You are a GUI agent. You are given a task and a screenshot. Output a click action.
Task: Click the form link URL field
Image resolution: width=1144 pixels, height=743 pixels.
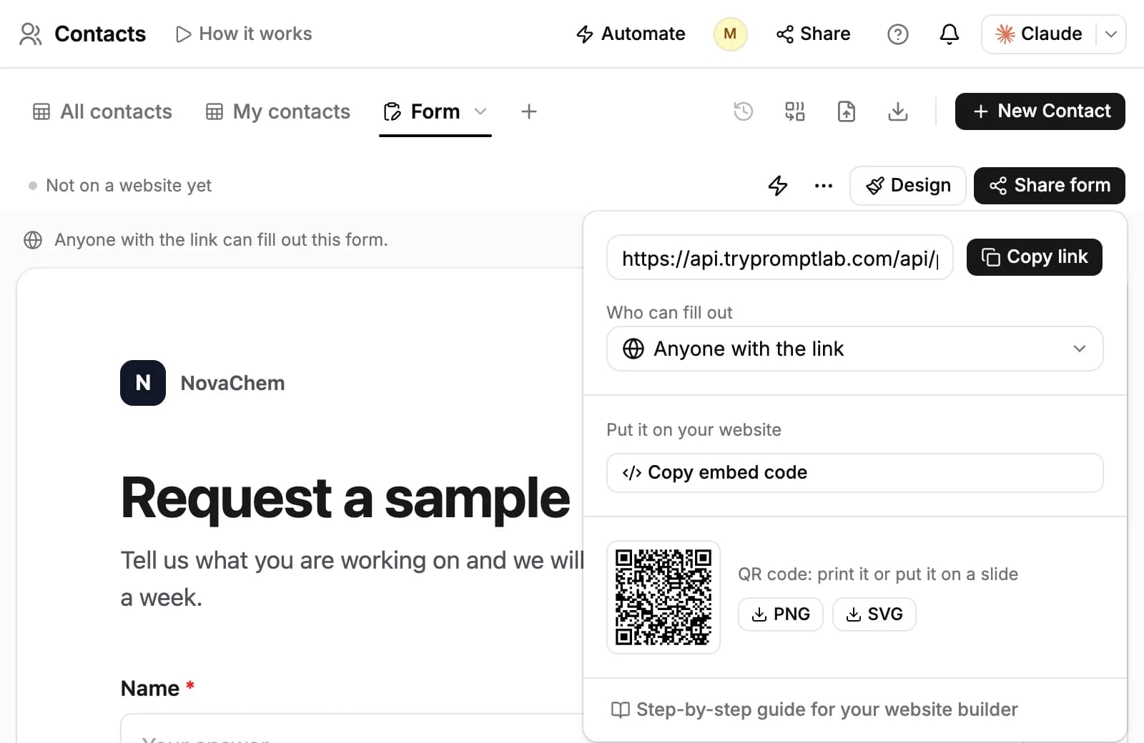[780, 257]
